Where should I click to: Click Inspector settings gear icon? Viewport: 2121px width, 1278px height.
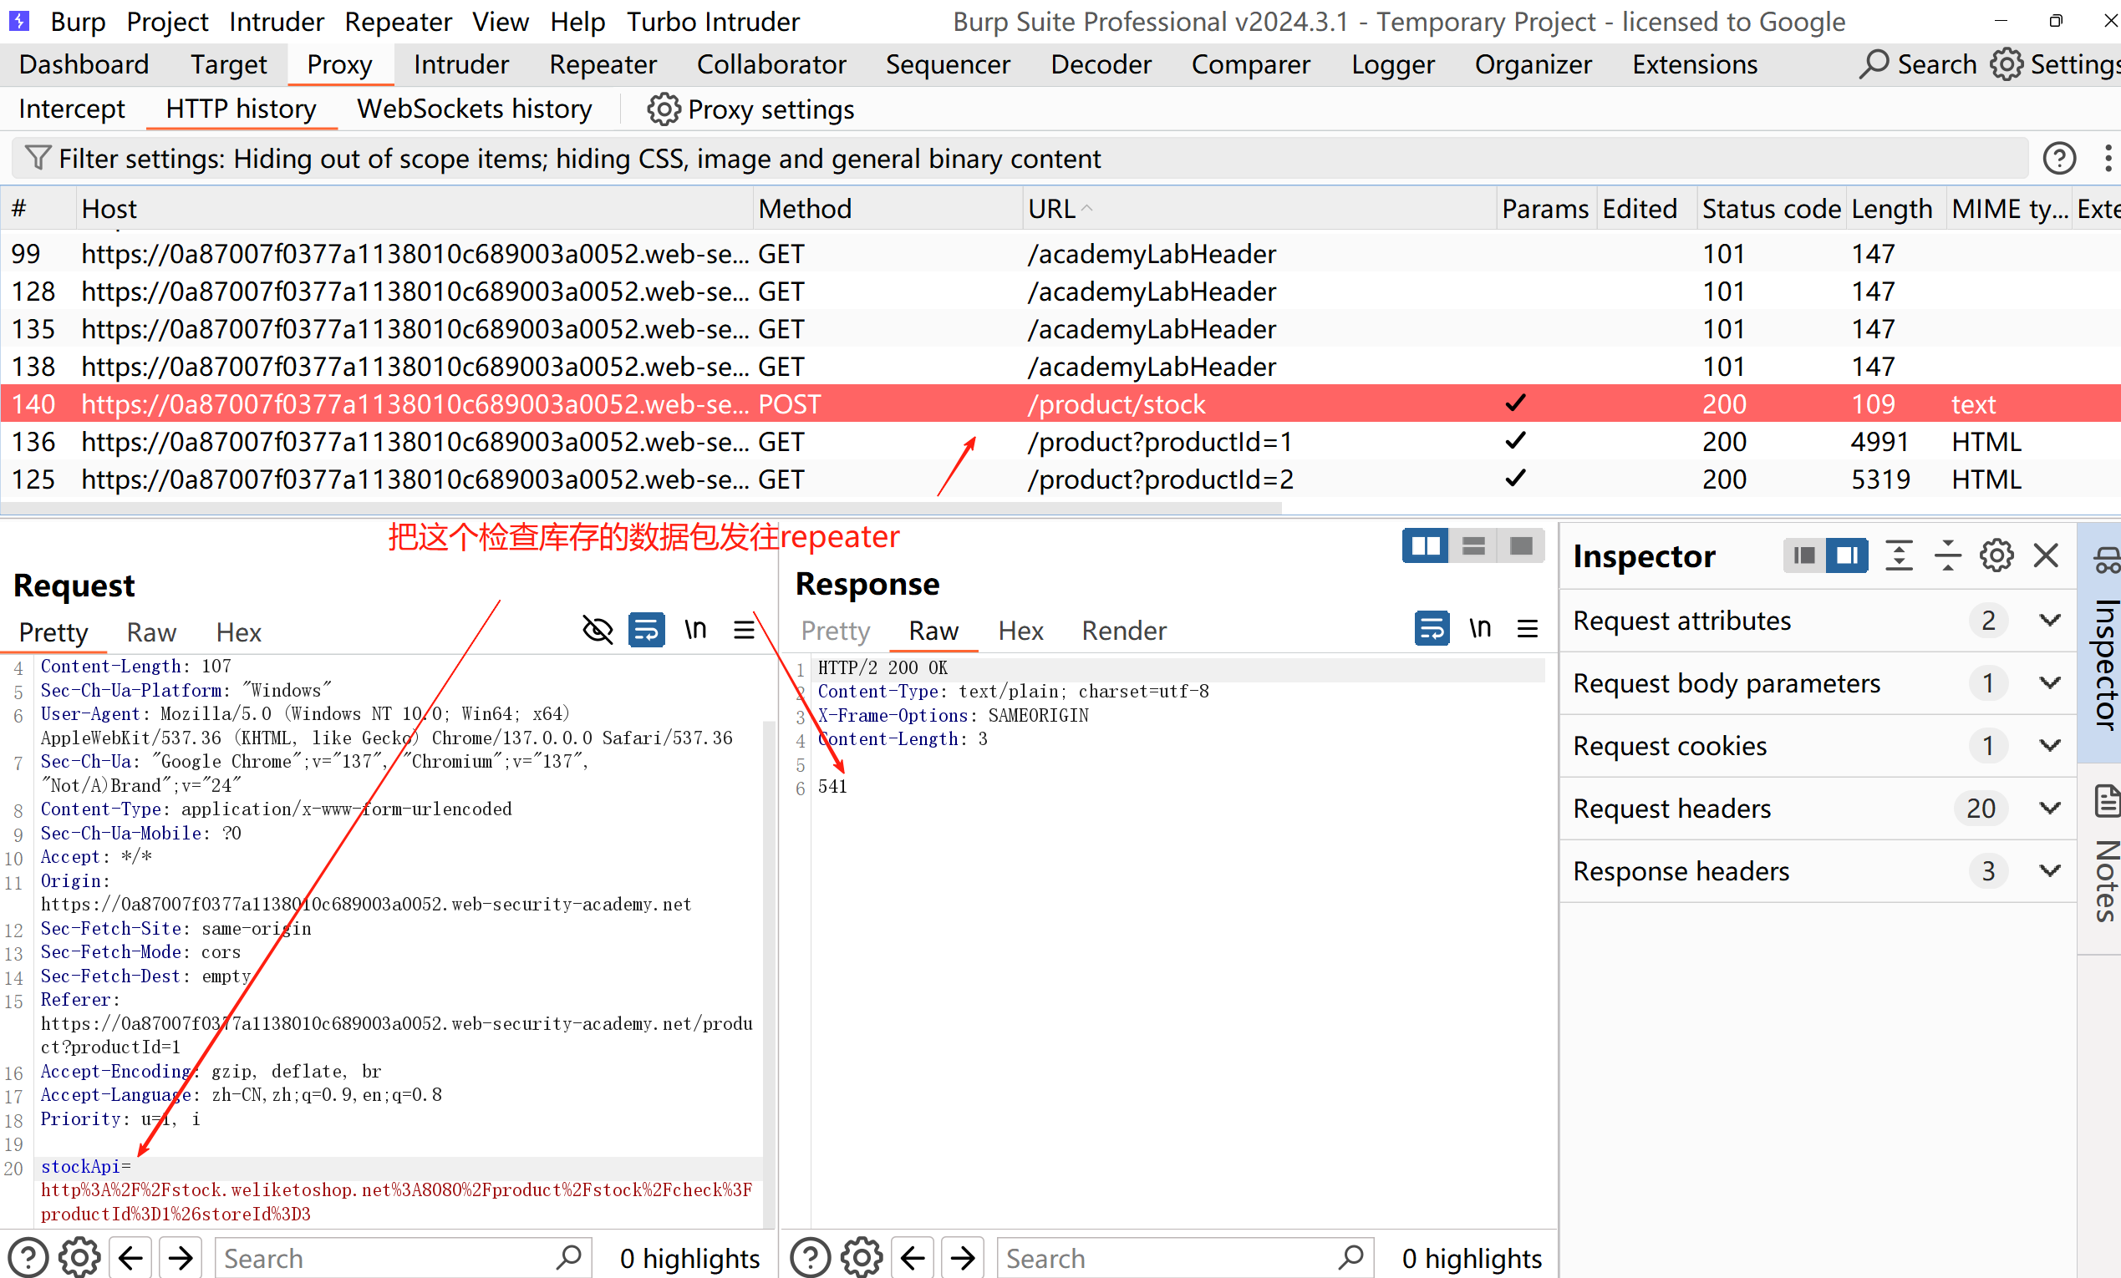1996,556
